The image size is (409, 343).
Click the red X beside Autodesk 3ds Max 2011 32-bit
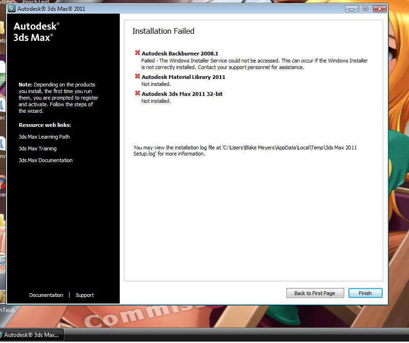(x=138, y=94)
